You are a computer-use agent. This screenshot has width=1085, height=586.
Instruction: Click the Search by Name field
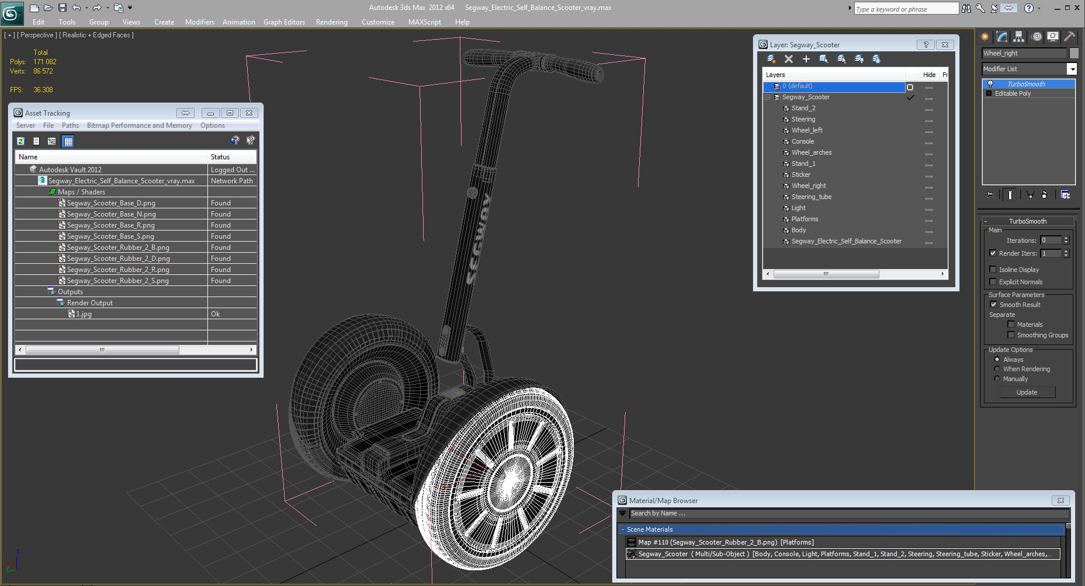point(850,514)
